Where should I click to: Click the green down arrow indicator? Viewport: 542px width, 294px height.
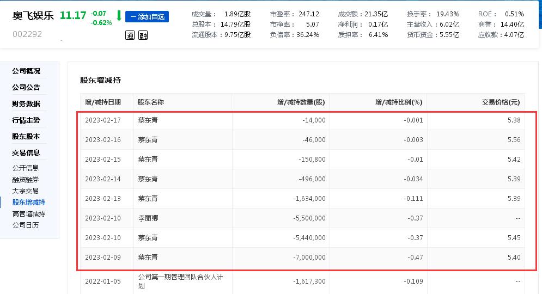pos(119,16)
